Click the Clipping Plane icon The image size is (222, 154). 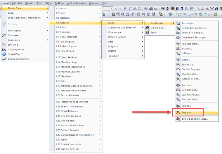(4, 49)
